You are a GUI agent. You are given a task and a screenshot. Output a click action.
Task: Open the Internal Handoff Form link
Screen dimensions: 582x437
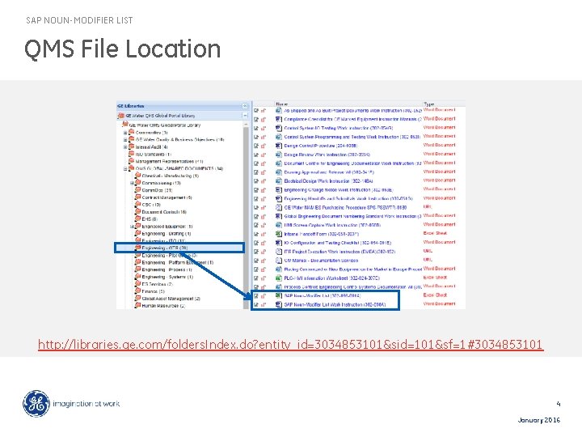pos(322,234)
